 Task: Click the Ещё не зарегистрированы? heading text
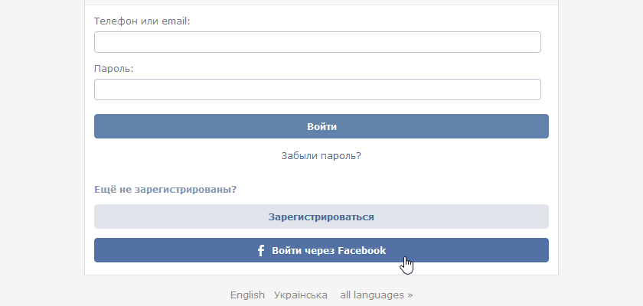[165, 190]
